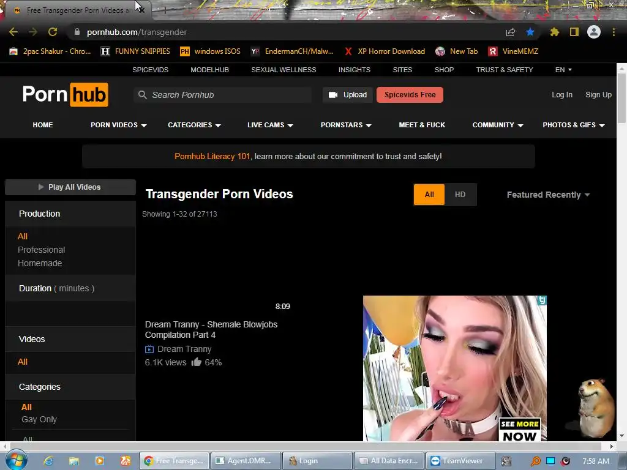The width and height of the screenshot is (627, 470).
Task: Expand the PHOTOS & GIFS nav dropdown
Action: (x=573, y=125)
